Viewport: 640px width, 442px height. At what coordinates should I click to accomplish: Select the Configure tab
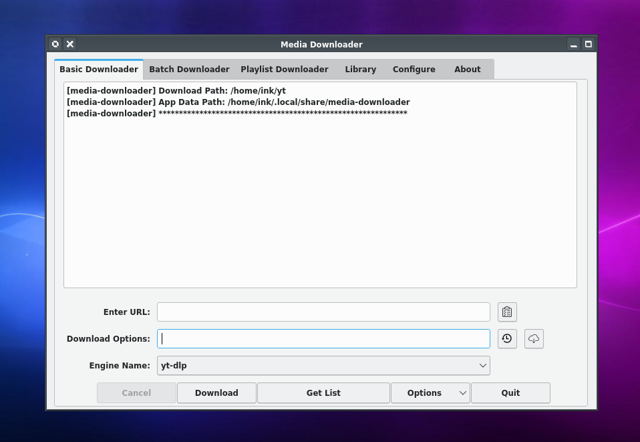pos(414,70)
